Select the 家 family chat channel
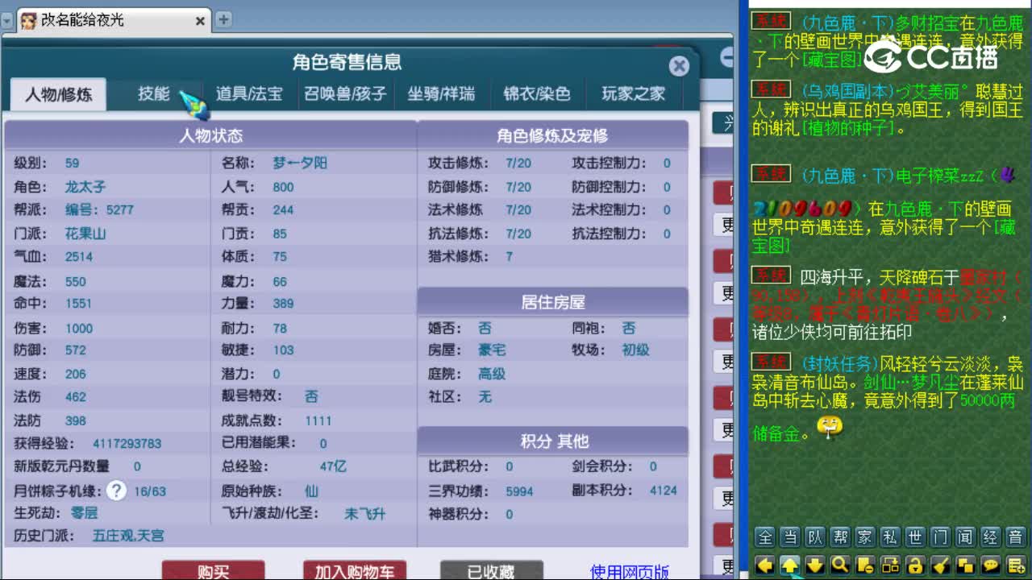1032x580 pixels. click(x=865, y=537)
